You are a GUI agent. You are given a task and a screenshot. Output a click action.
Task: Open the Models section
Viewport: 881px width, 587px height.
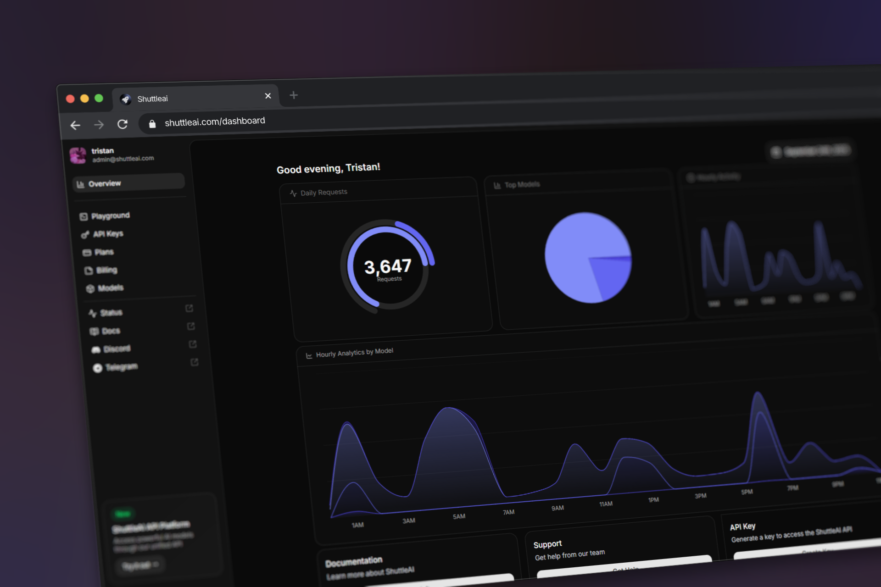point(110,288)
